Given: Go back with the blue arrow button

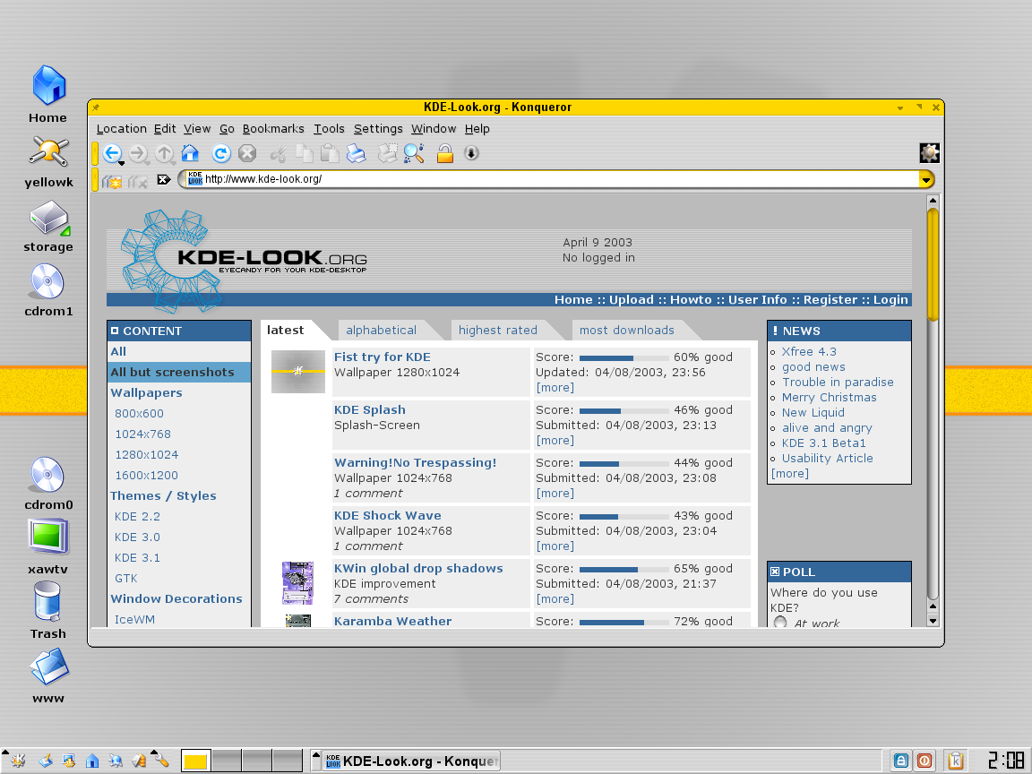Looking at the screenshot, I should point(112,153).
